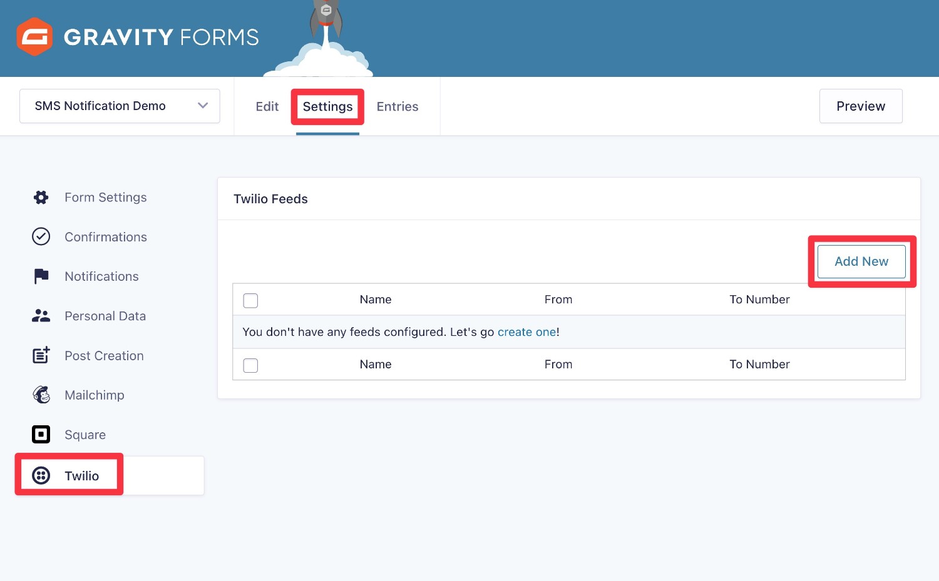This screenshot has height=581, width=939.
Task: Check the bottom select-all feeds checkbox
Action: coord(250,365)
